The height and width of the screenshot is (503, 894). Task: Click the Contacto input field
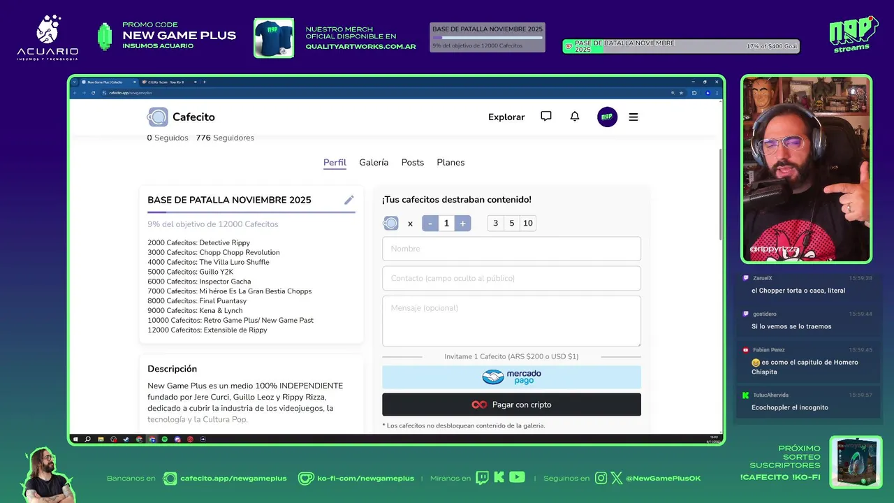point(511,278)
